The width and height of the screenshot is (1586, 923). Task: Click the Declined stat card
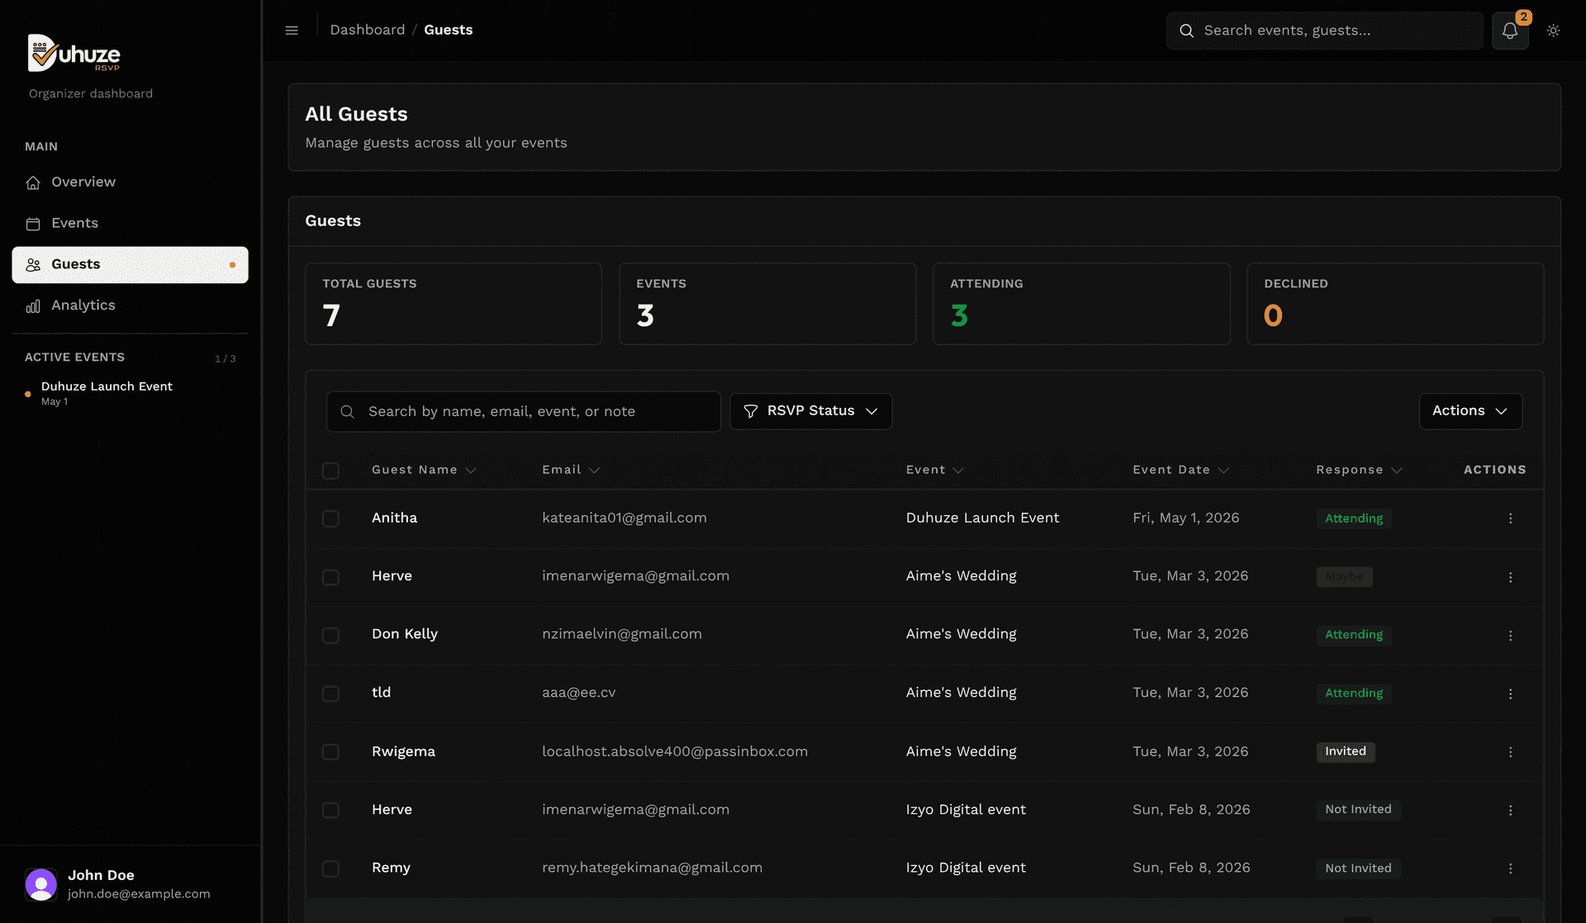[1395, 304]
